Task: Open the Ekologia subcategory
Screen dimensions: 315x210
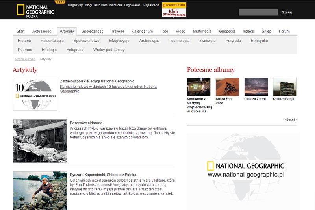Action: pyautogui.click(x=49, y=50)
